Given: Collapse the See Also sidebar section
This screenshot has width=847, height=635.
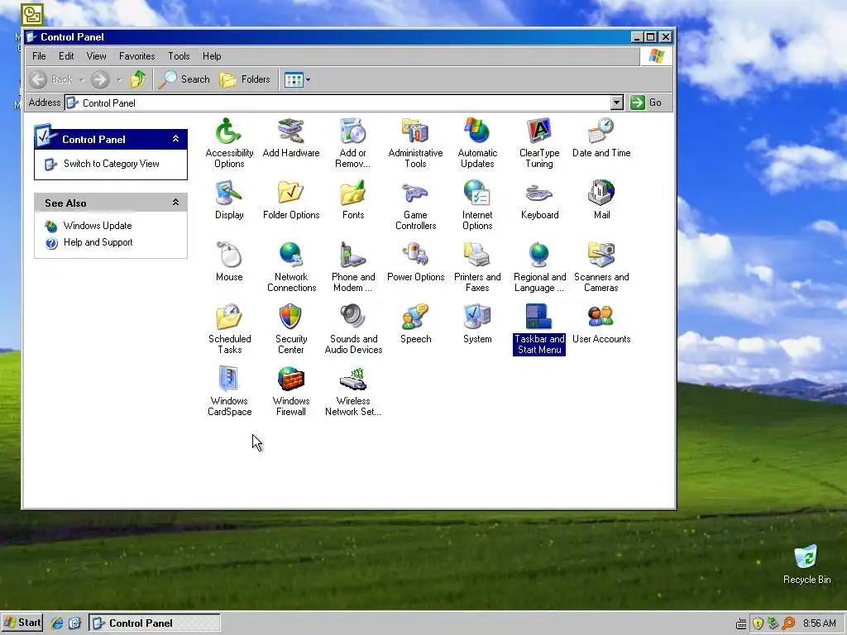Looking at the screenshot, I should [175, 202].
